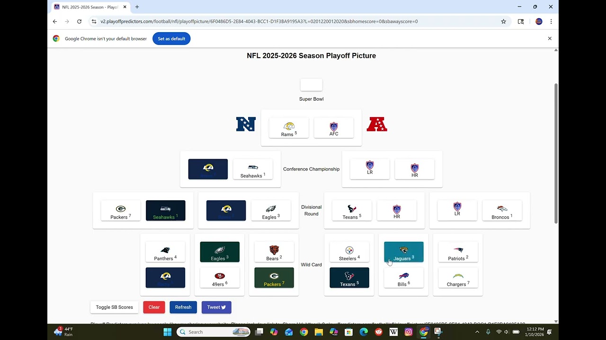This screenshot has height=340, width=606.
Task: Pick the Broncos in the Divisional Round
Action: click(502, 211)
